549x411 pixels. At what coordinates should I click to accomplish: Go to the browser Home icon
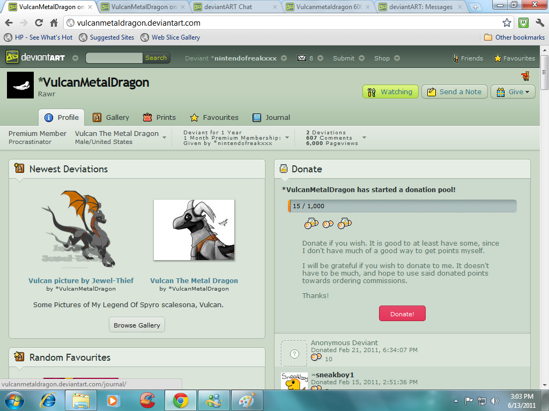tap(54, 23)
